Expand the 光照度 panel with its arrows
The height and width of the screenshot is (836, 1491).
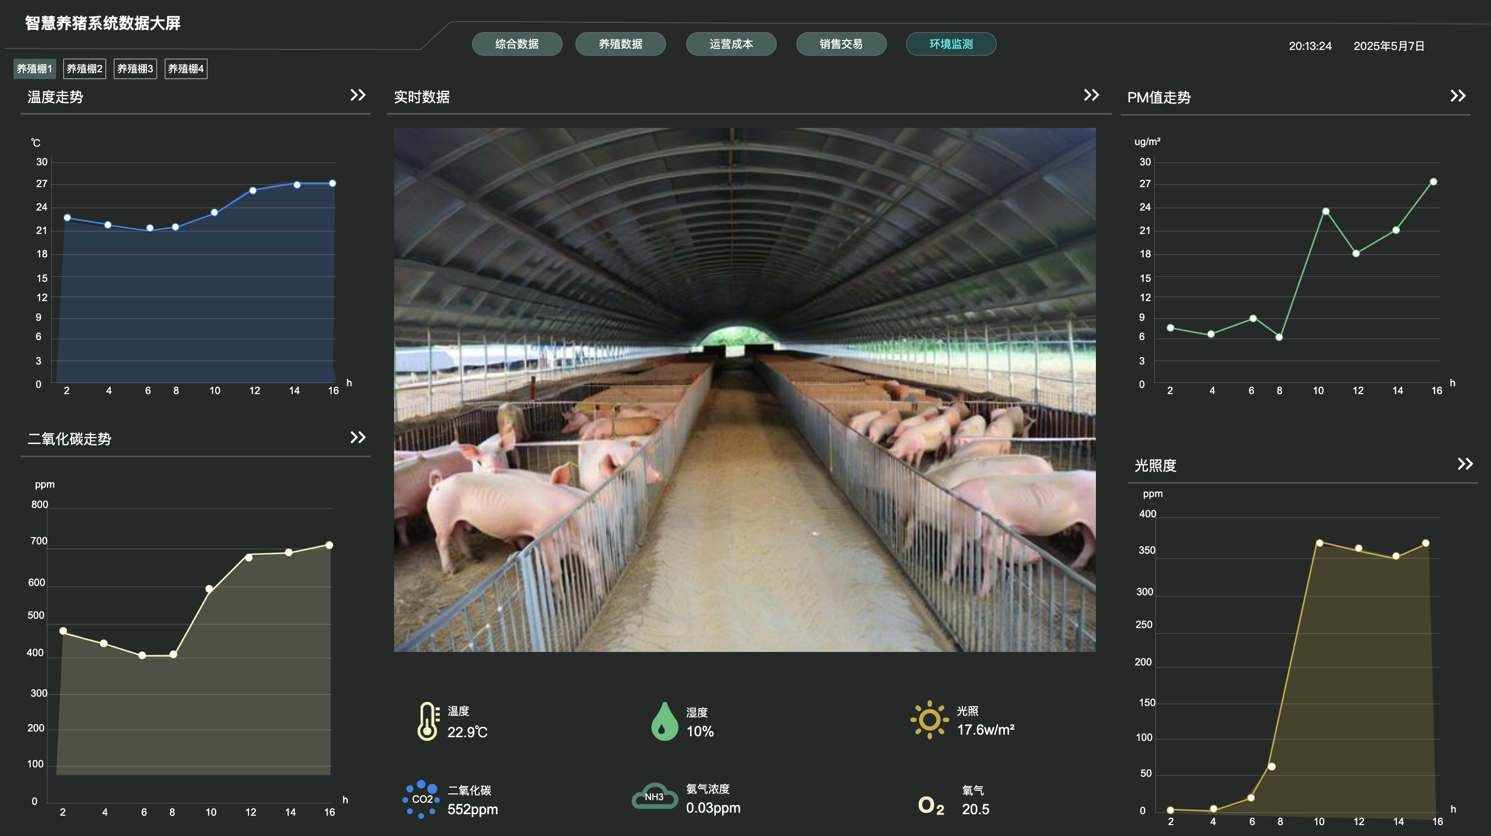pyautogui.click(x=1464, y=464)
